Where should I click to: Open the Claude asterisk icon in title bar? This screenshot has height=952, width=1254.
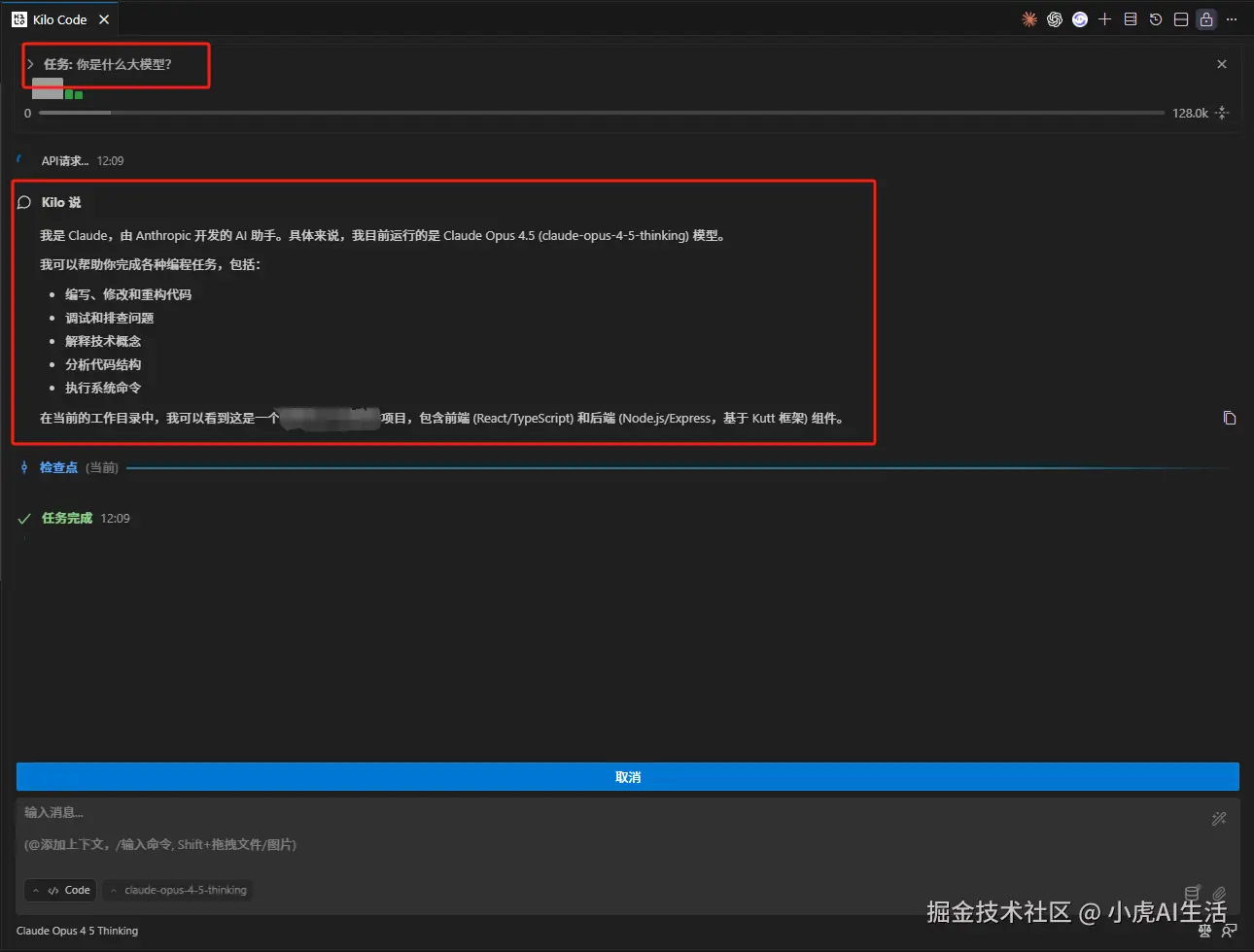[x=1029, y=19]
